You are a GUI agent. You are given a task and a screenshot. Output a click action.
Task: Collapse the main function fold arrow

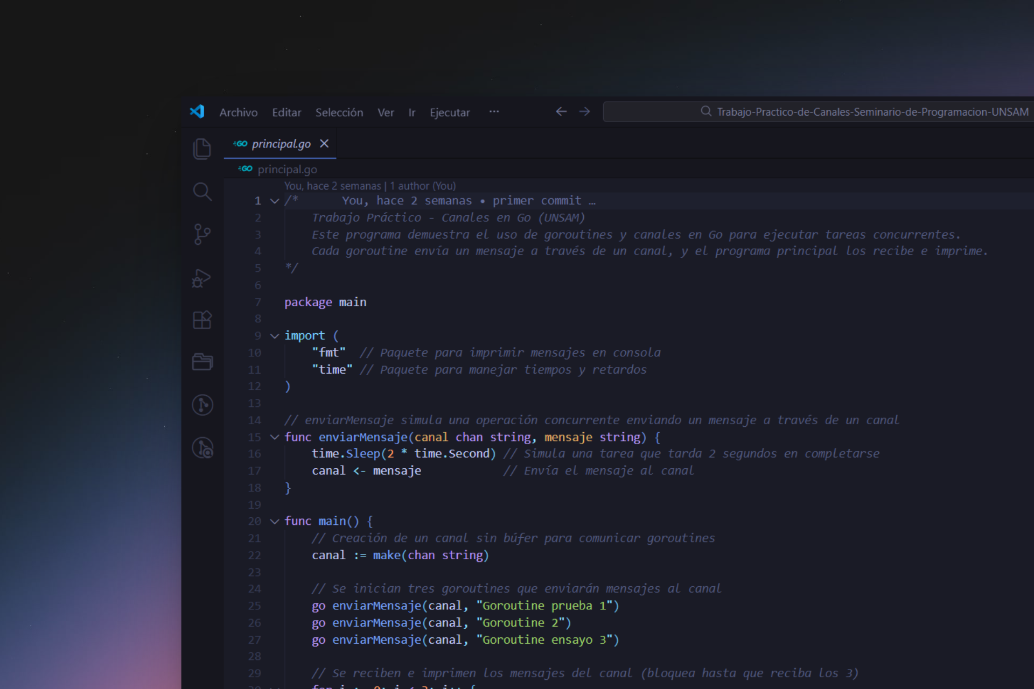coord(275,522)
